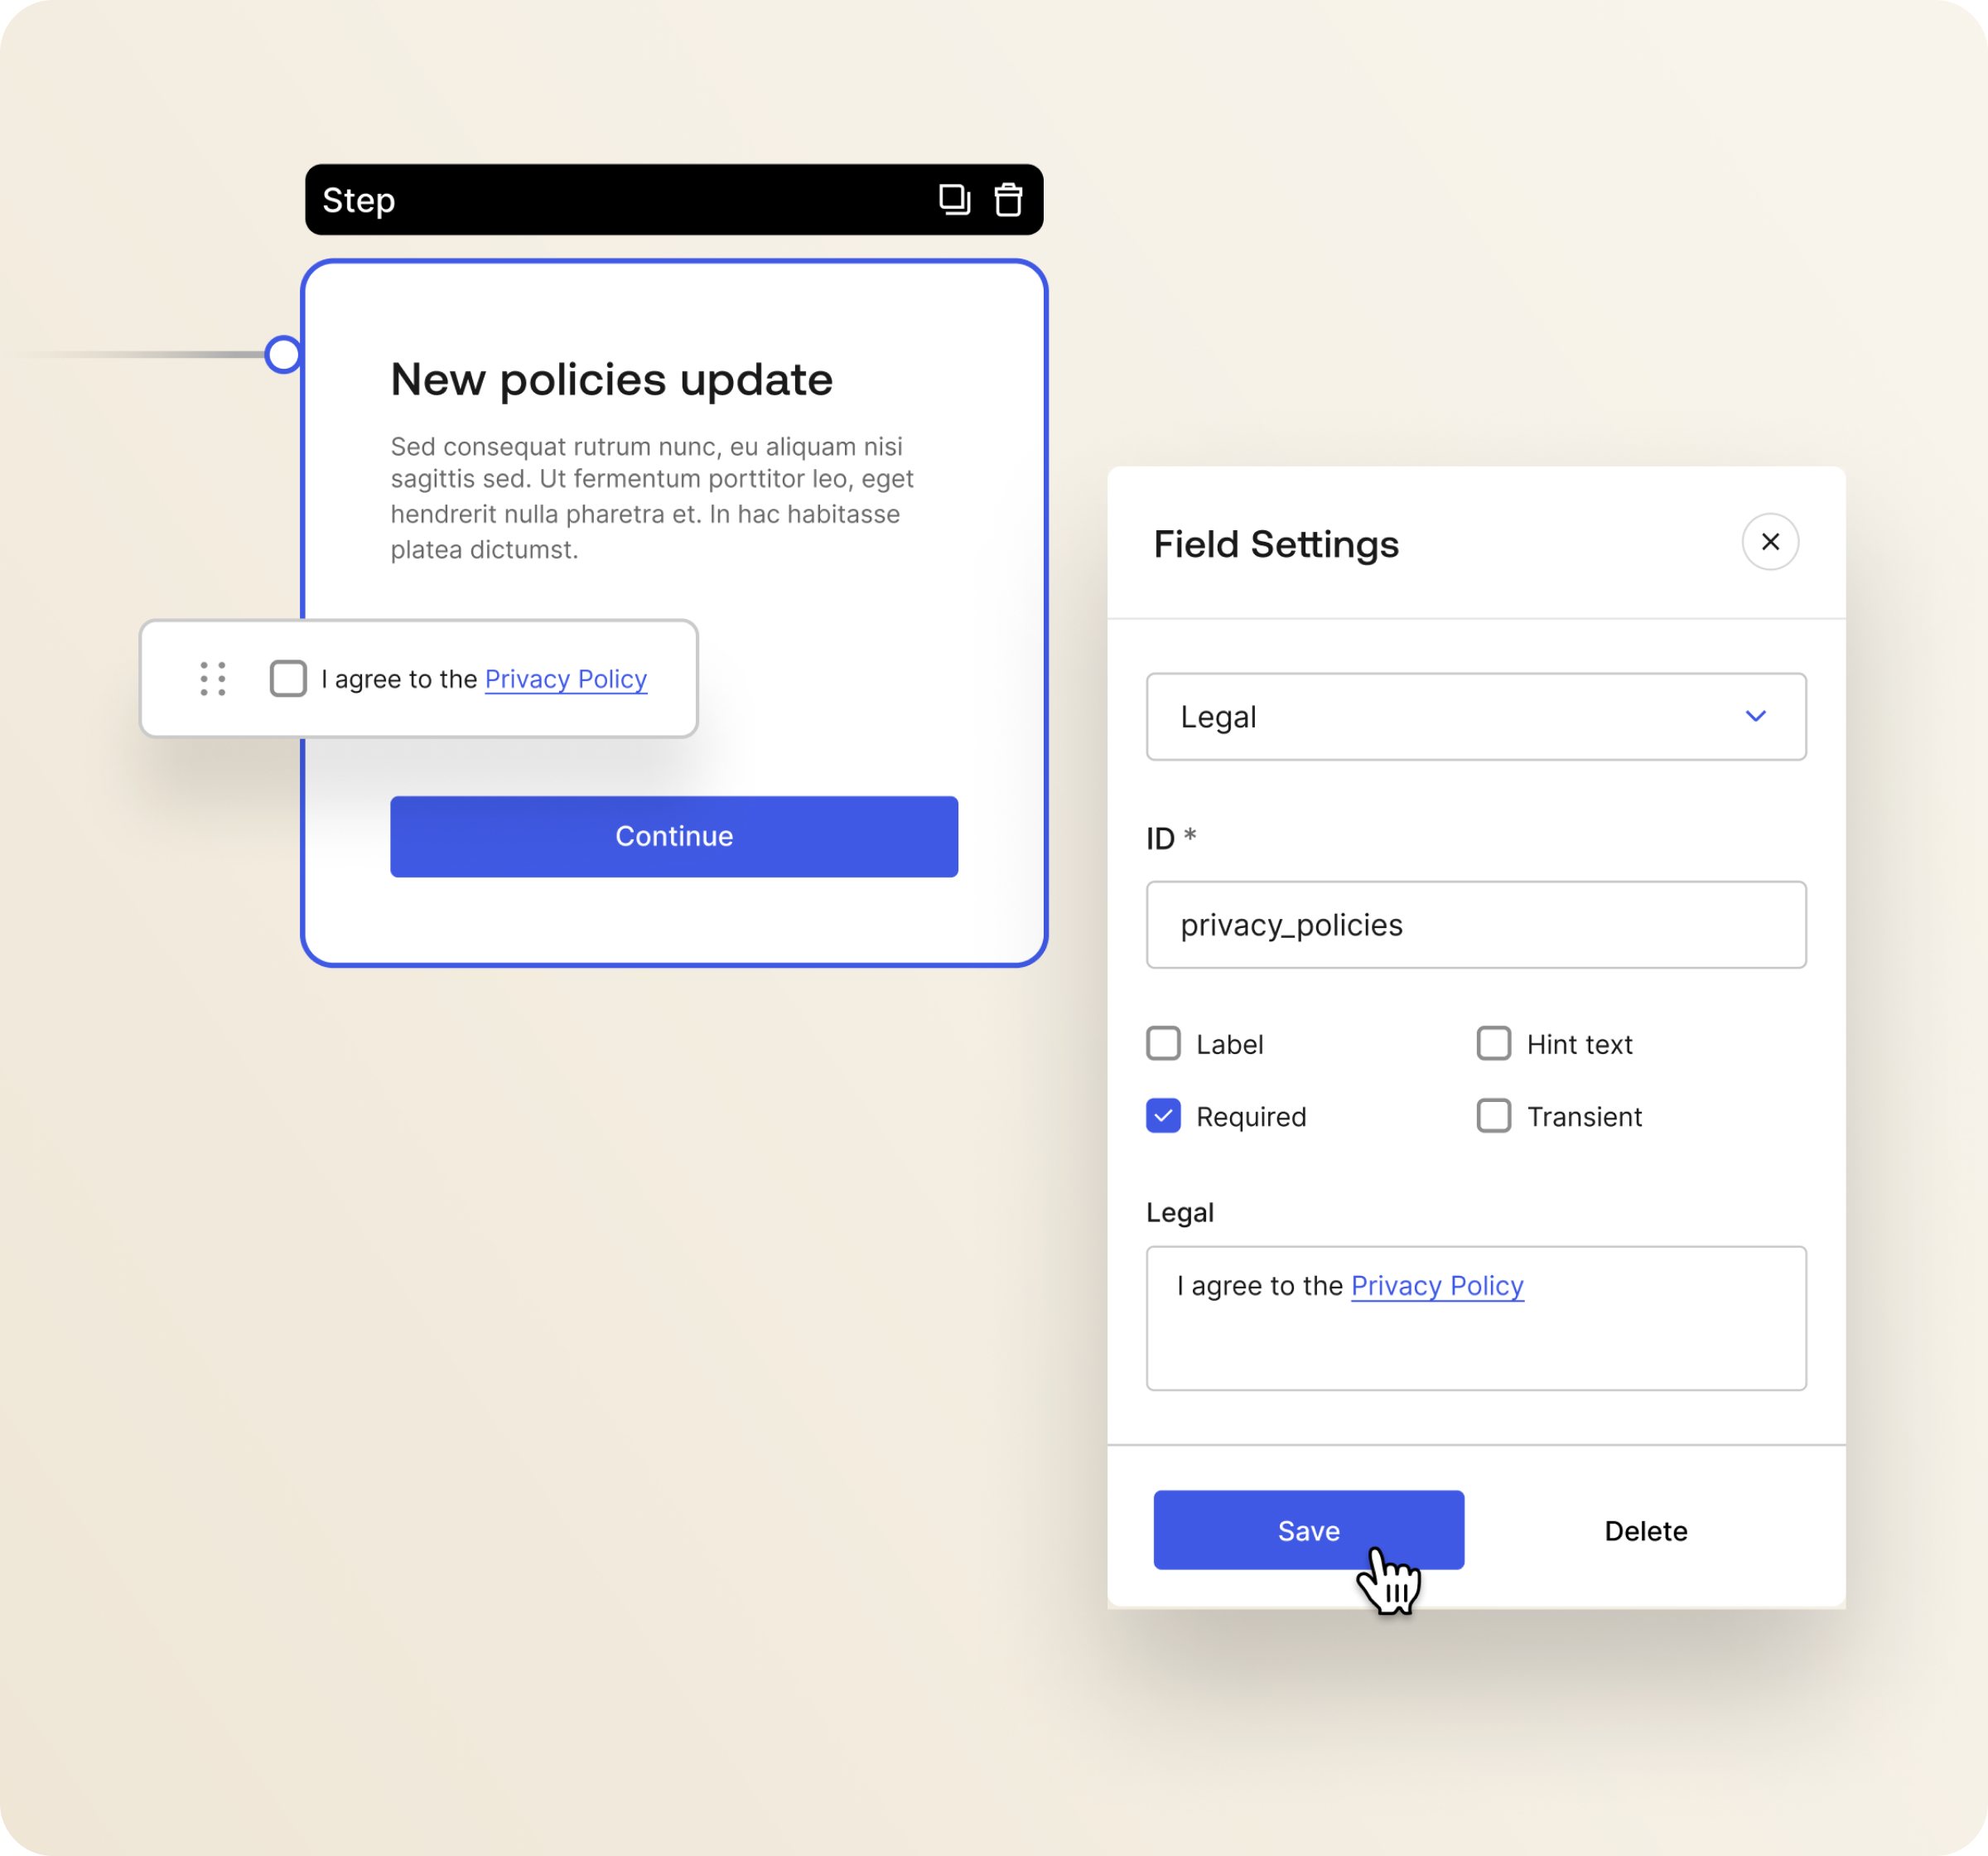Toggle the Required checkbox on
Viewport: 1988px width, 1856px height.
[1161, 1114]
